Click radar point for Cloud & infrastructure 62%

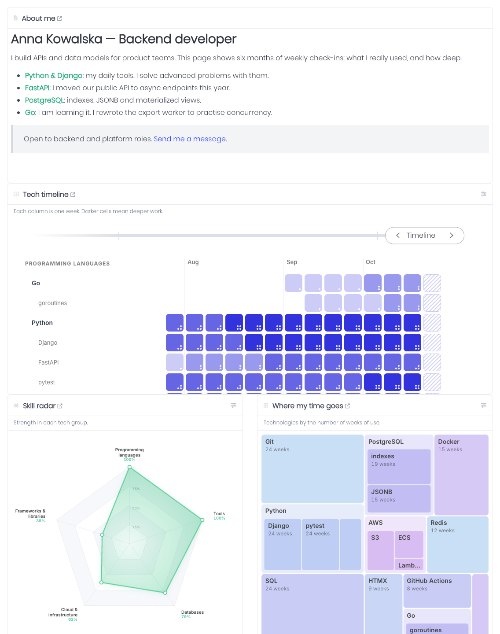click(x=101, y=582)
